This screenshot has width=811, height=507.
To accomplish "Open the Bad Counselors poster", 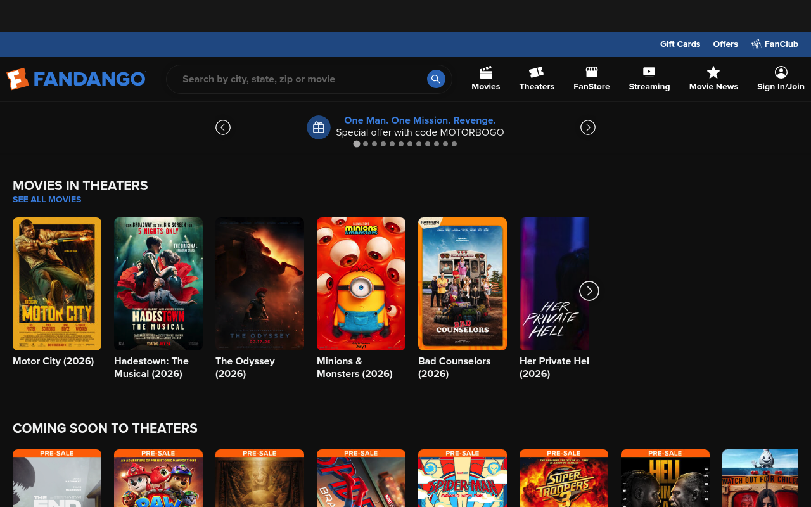I will [463, 284].
